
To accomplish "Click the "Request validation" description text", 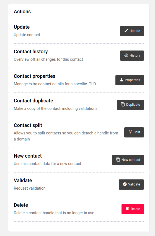I will point(30,188).
